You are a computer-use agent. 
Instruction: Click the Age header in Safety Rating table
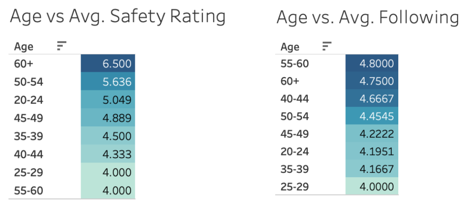point(24,46)
